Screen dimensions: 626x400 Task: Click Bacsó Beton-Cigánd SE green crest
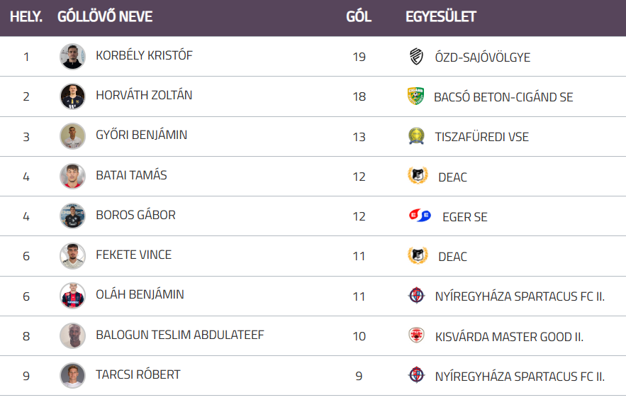(416, 96)
